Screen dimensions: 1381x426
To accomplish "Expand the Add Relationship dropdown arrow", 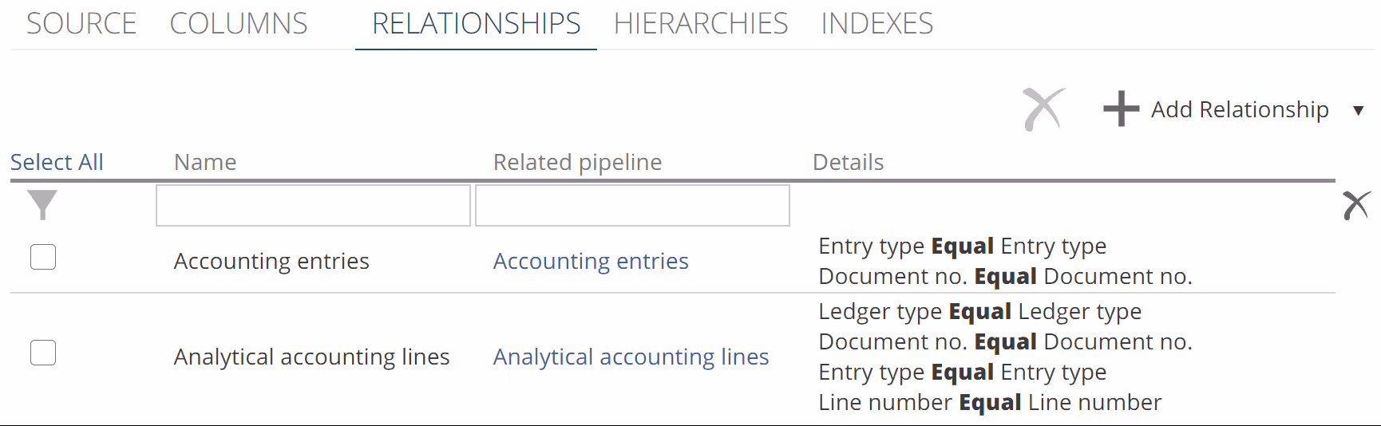I will click(x=1358, y=110).
